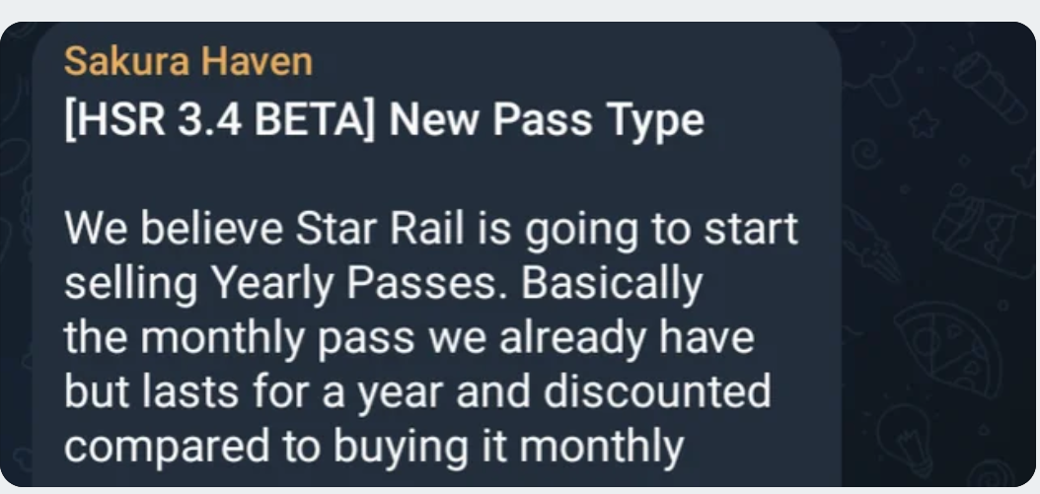
Task: Click the line 'the monthly pass we already have'
Action: pyautogui.click(x=409, y=337)
